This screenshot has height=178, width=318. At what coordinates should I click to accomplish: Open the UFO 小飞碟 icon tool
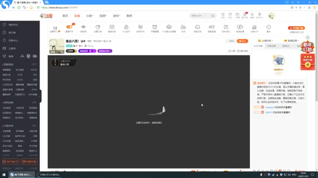[x=169, y=27]
